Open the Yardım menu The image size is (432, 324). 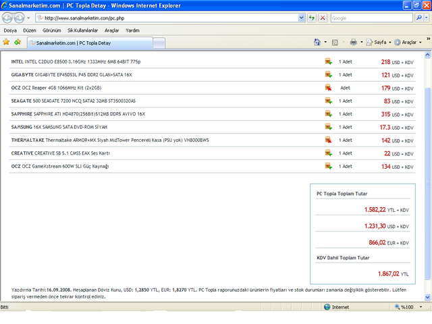click(x=132, y=30)
